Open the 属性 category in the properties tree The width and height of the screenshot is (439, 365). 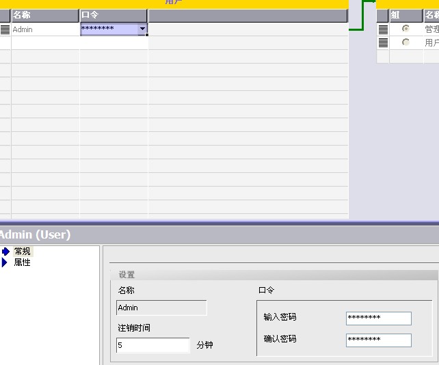pyautogui.click(x=22, y=262)
